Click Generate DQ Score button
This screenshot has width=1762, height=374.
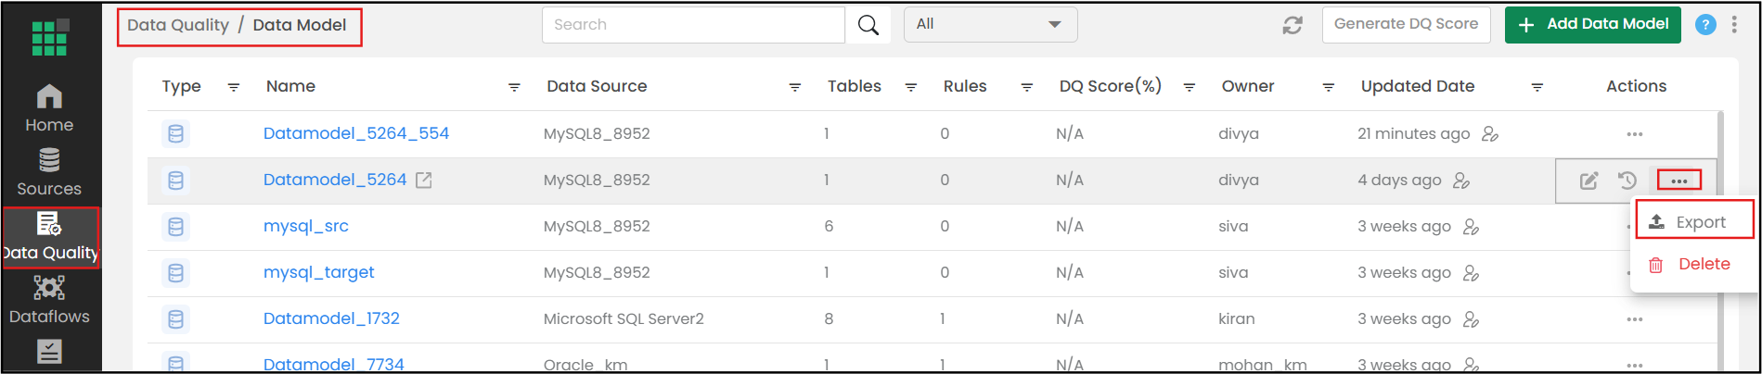coord(1406,25)
